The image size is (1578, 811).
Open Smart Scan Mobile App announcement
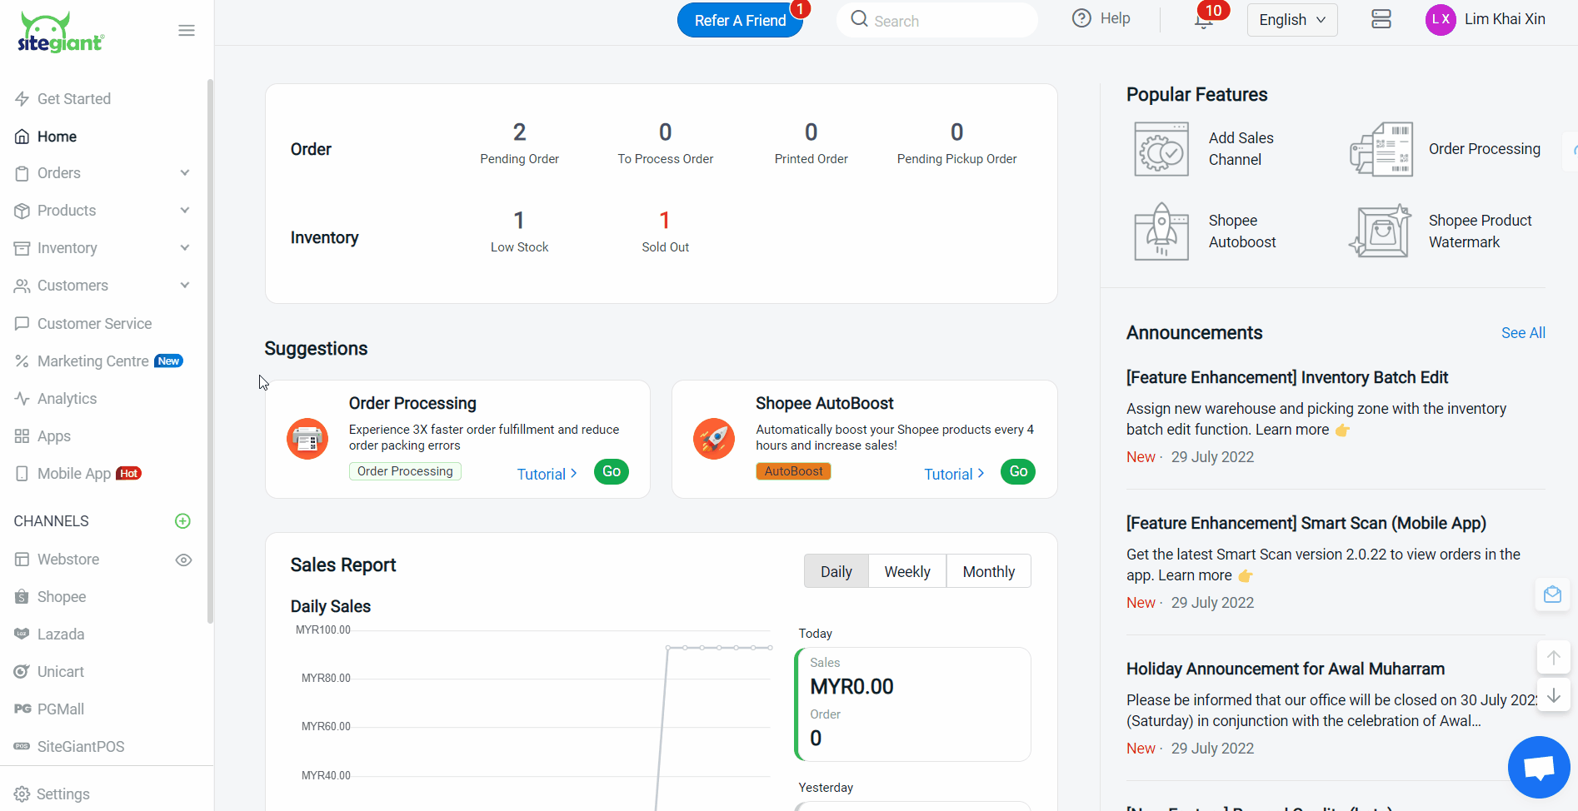(x=1306, y=523)
